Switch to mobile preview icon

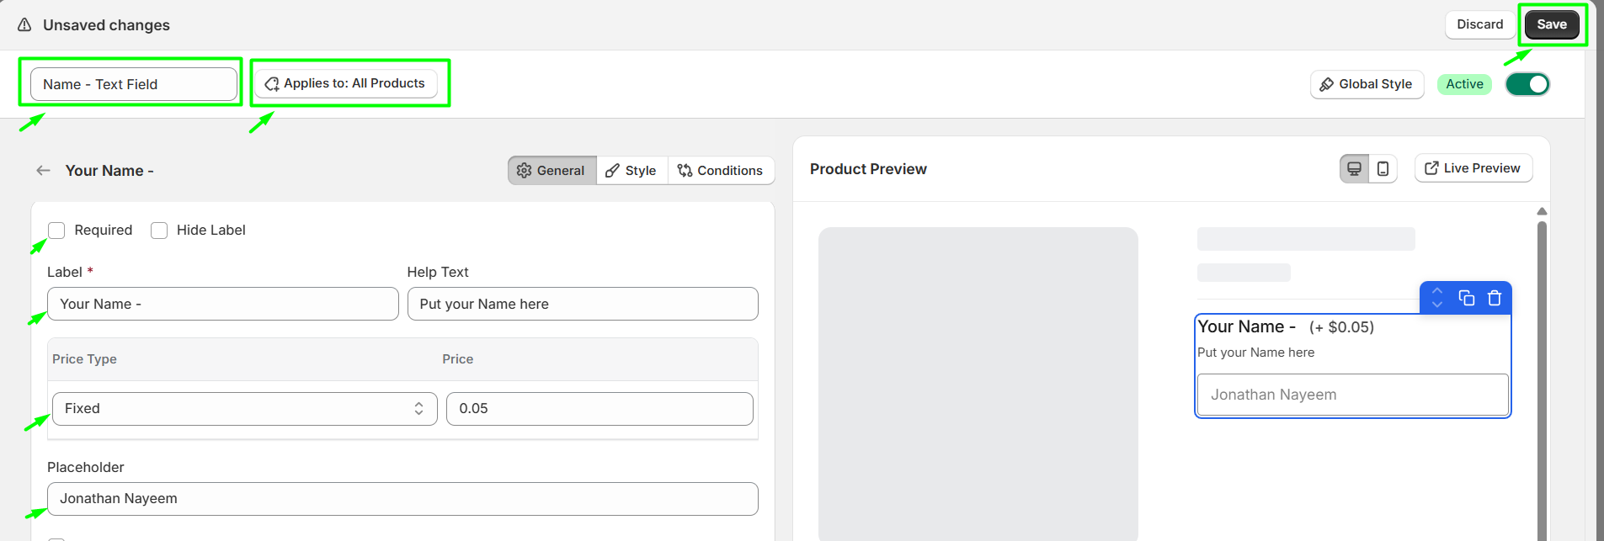(x=1383, y=169)
